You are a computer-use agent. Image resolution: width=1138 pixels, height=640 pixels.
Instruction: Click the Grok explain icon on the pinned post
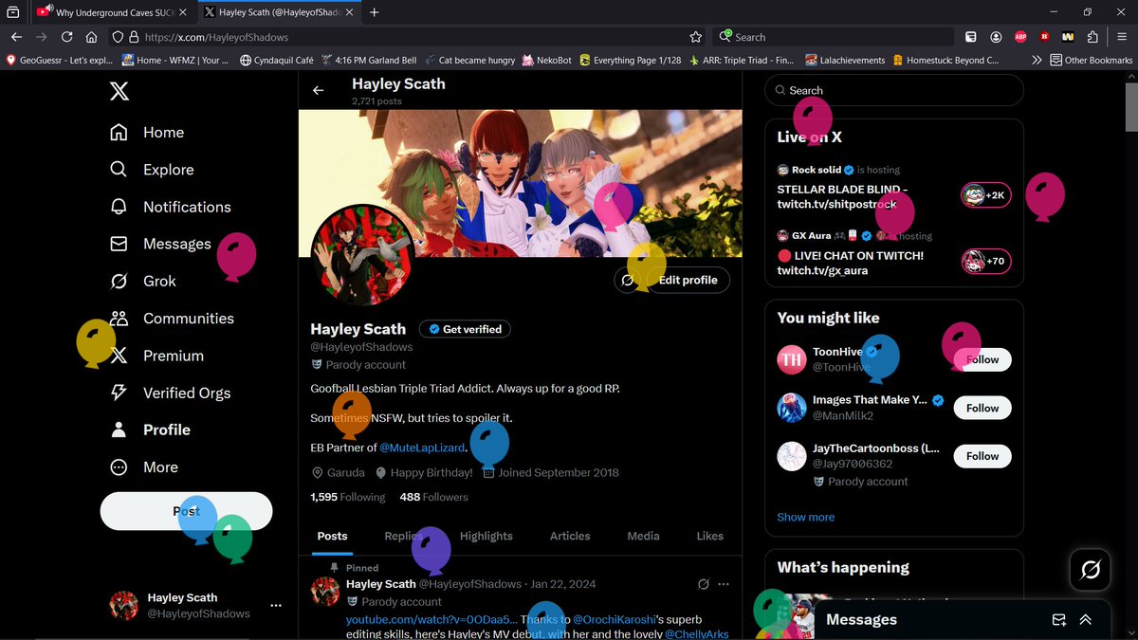pyautogui.click(x=703, y=584)
